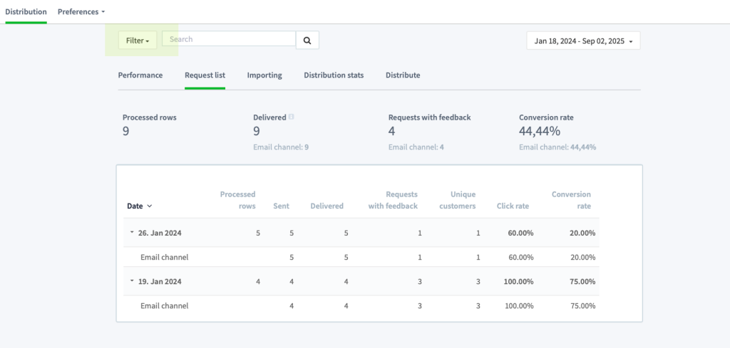The image size is (730, 348).
Task: Select Email channel row under 26. Jan 2024
Action: pyautogui.click(x=361, y=257)
